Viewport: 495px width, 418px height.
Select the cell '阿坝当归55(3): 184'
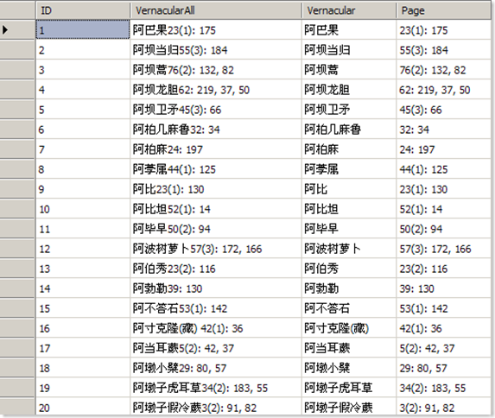tap(216, 50)
